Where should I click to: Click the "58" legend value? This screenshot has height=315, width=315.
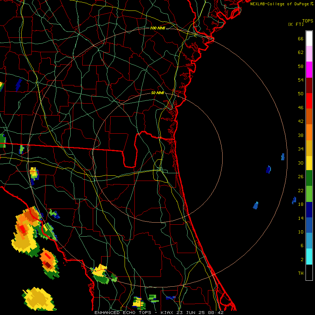(x=301, y=66)
